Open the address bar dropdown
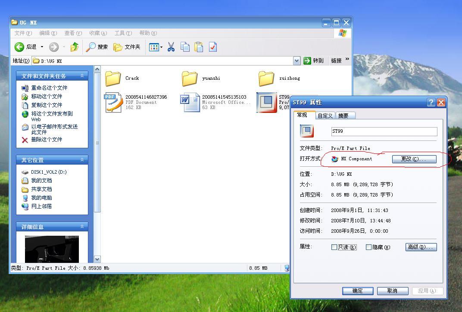Image resolution: width=462 pixels, height=312 pixels. point(297,61)
